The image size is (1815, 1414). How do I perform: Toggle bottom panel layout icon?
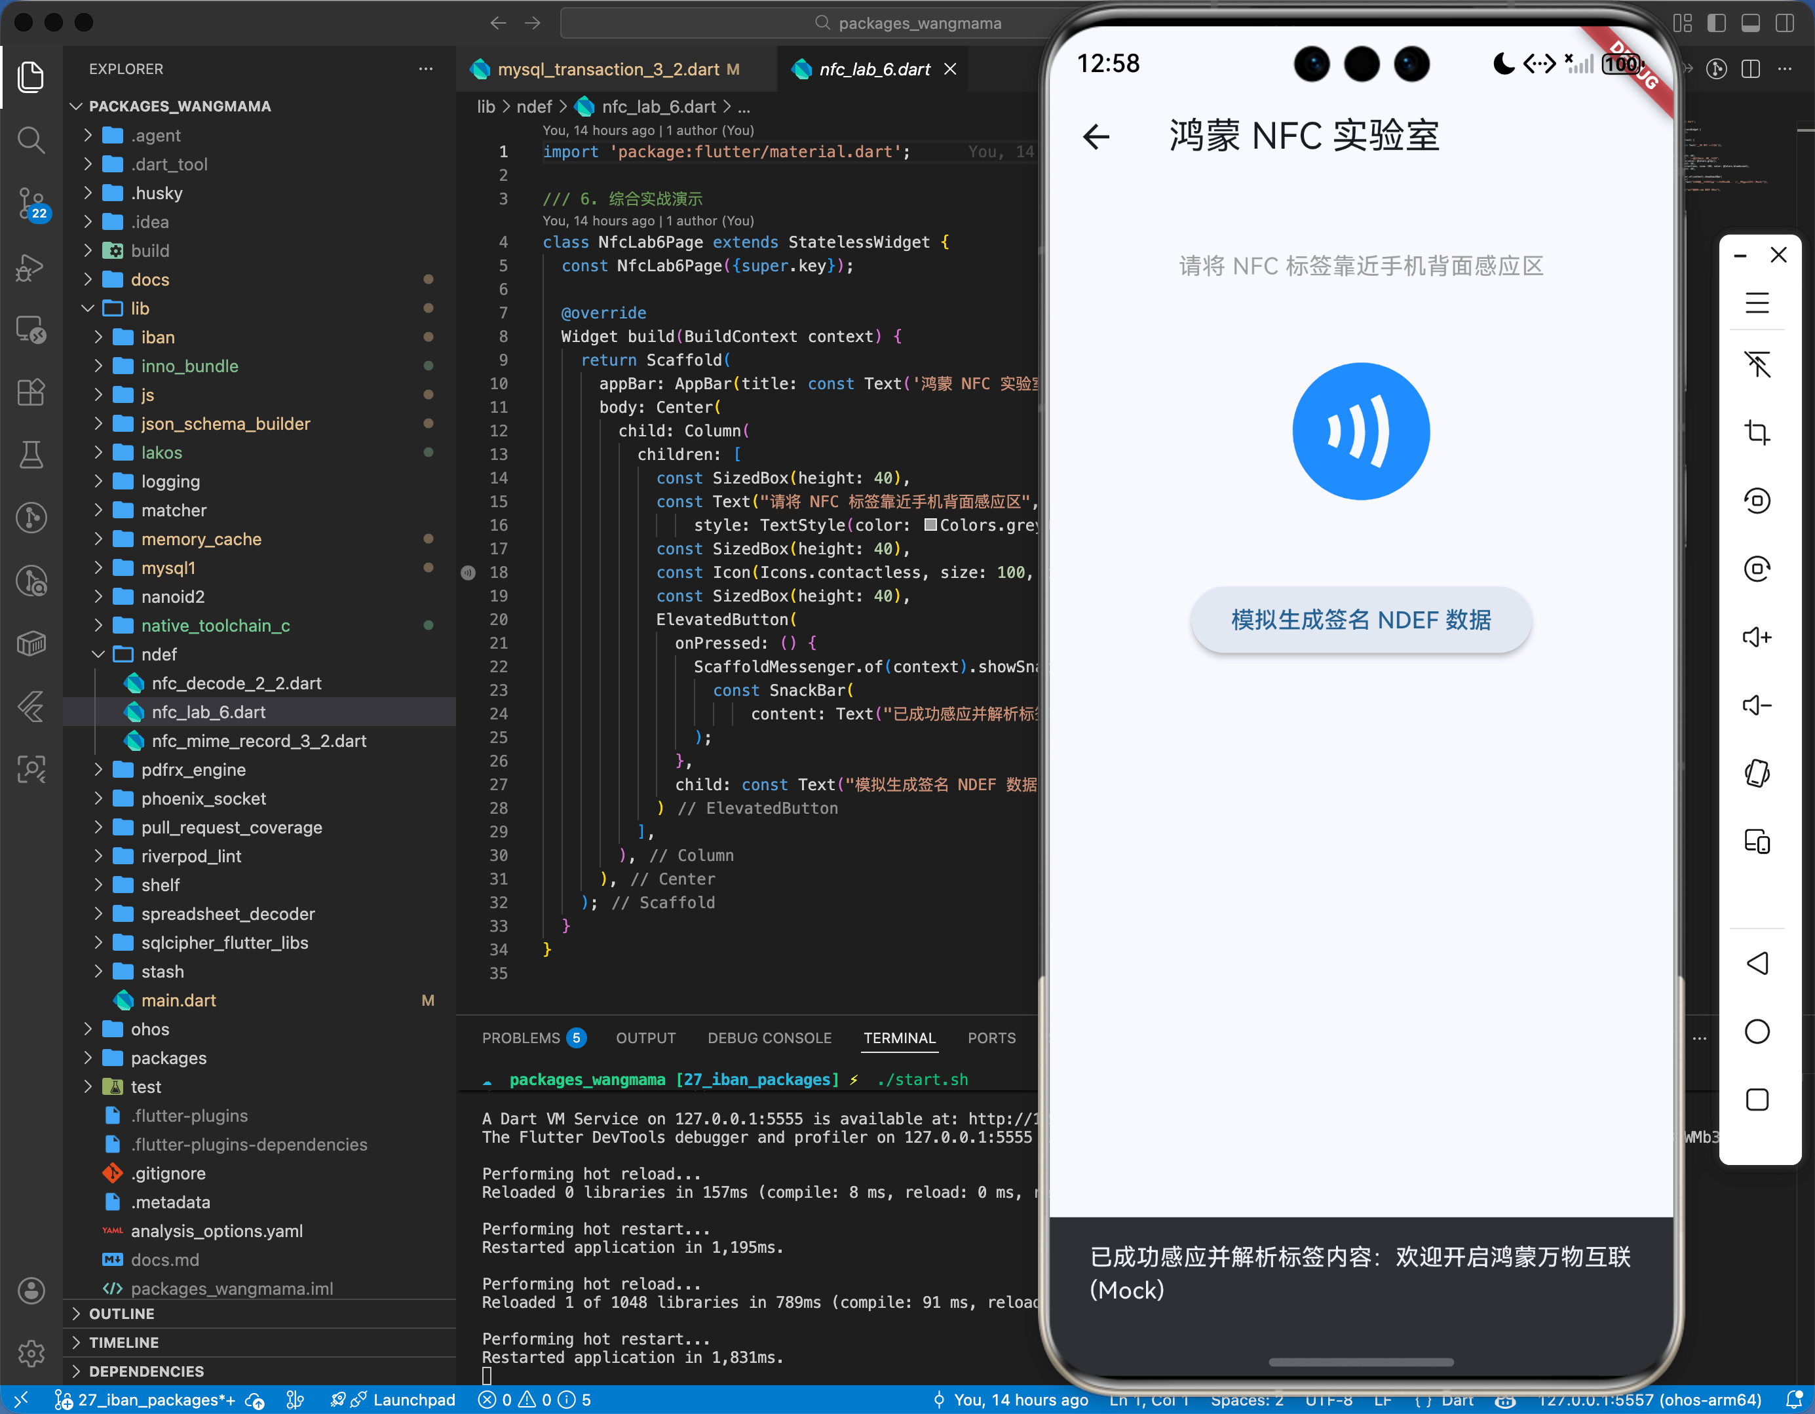(x=1750, y=24)
